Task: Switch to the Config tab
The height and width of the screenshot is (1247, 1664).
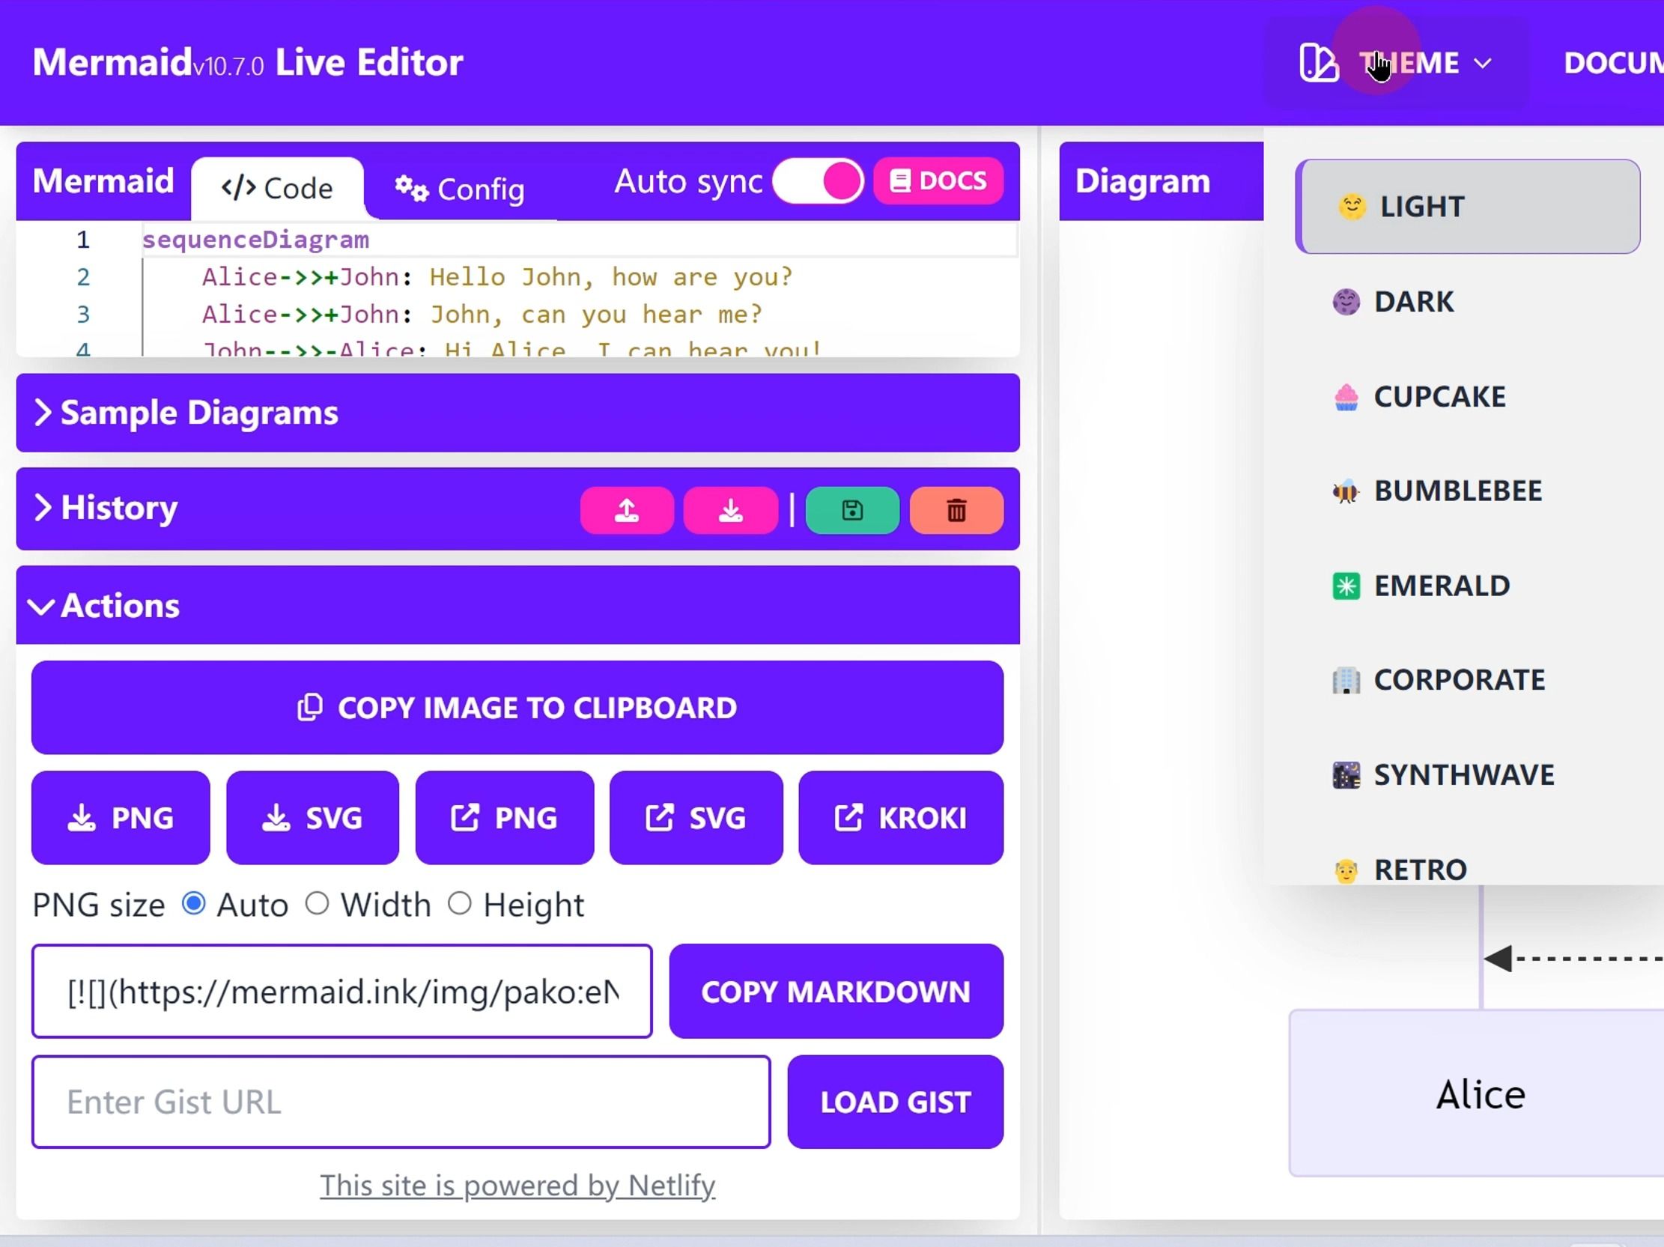Action: [460, 187]
